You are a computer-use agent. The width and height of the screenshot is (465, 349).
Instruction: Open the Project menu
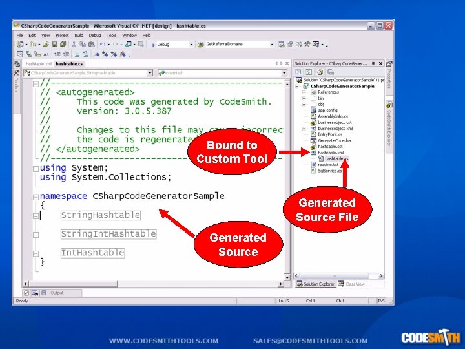coord(62,36)
